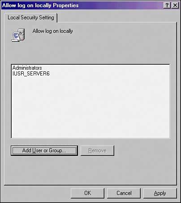
Task: Click the Allow log on locally heading text
Action: click(52, 31)
